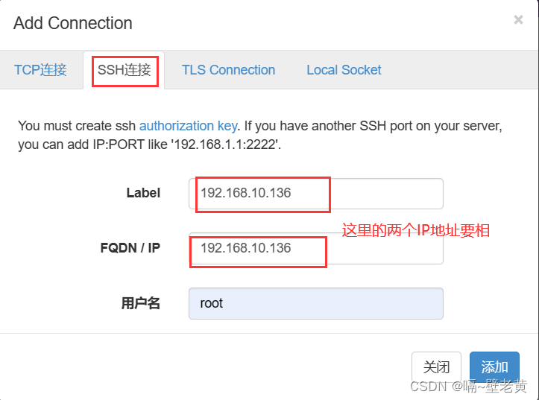
Task: Select the 用户名 field containing root
Action: coord(315,303)
